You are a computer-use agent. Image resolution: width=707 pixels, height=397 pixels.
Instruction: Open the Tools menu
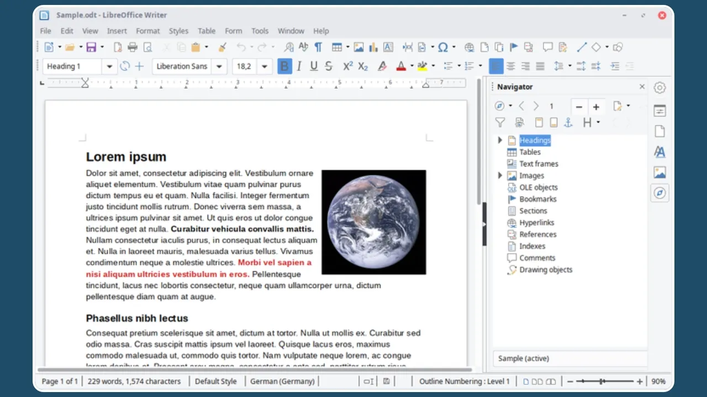[260, 31]
